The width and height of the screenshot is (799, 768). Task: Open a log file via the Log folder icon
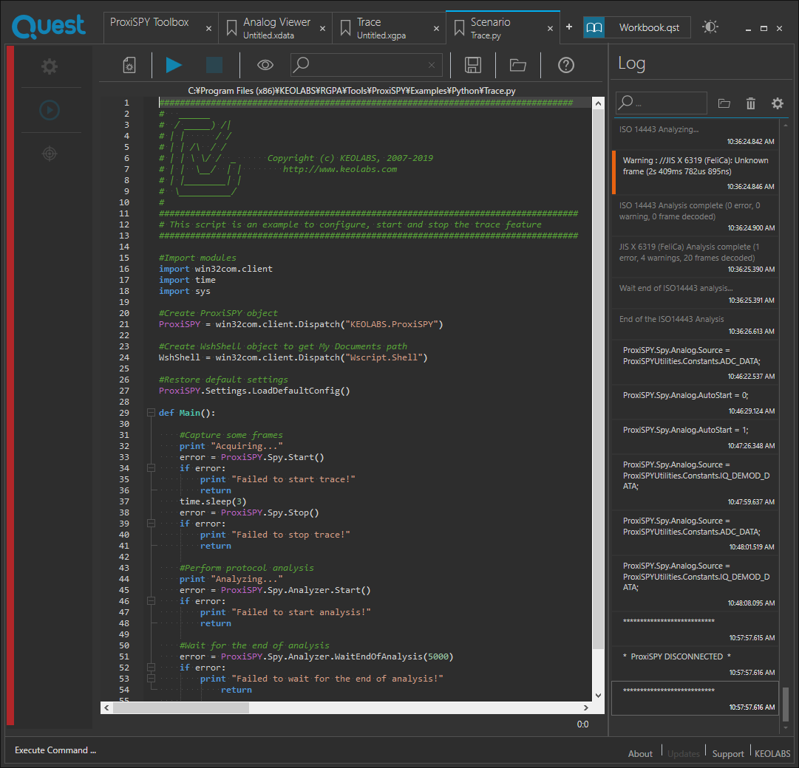[x=724, y=104]
